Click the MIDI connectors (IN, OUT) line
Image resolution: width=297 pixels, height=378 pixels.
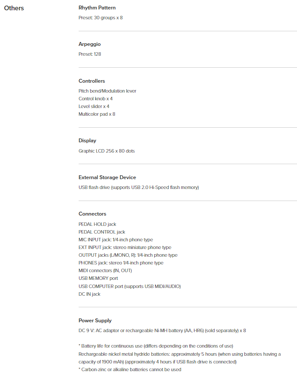coord(105,271)
